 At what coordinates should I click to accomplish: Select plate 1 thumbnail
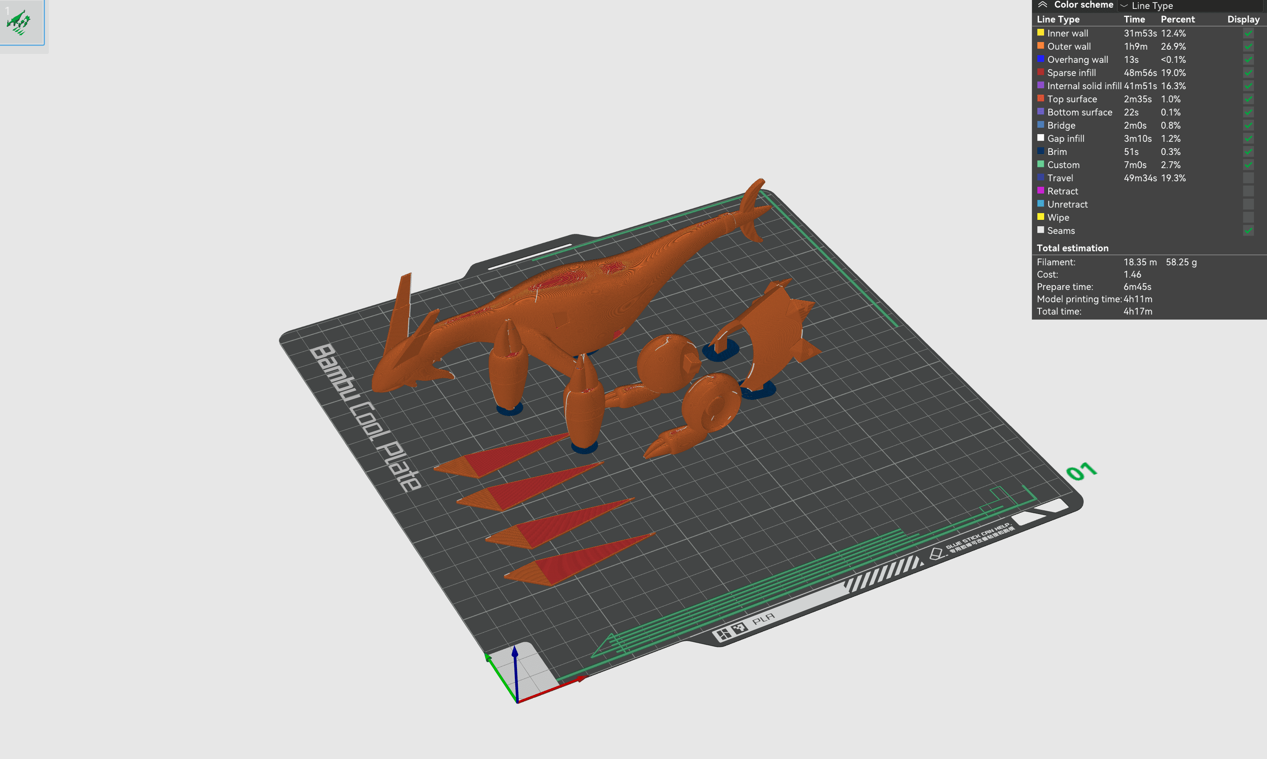(22, 22)
